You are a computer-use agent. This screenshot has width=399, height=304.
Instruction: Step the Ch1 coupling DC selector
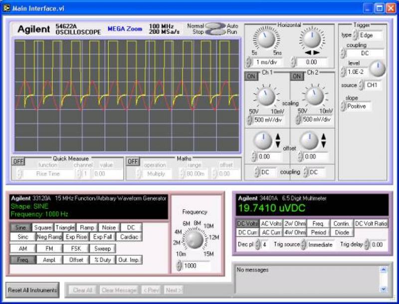[257, 172]
